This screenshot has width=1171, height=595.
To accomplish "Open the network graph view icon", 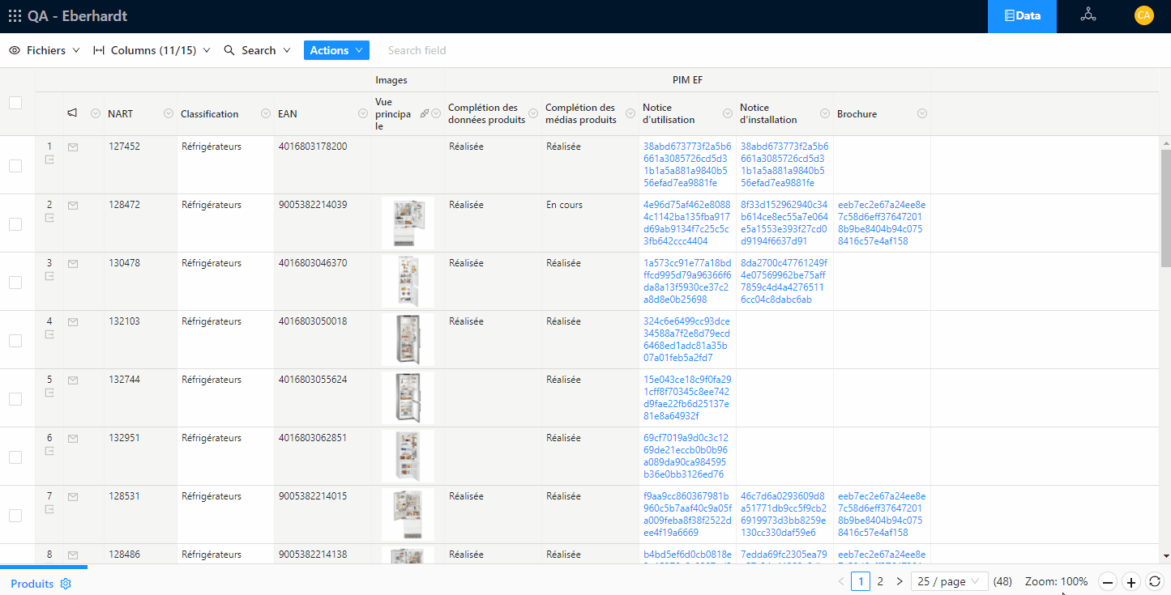I will click(x=1088, y=16).
